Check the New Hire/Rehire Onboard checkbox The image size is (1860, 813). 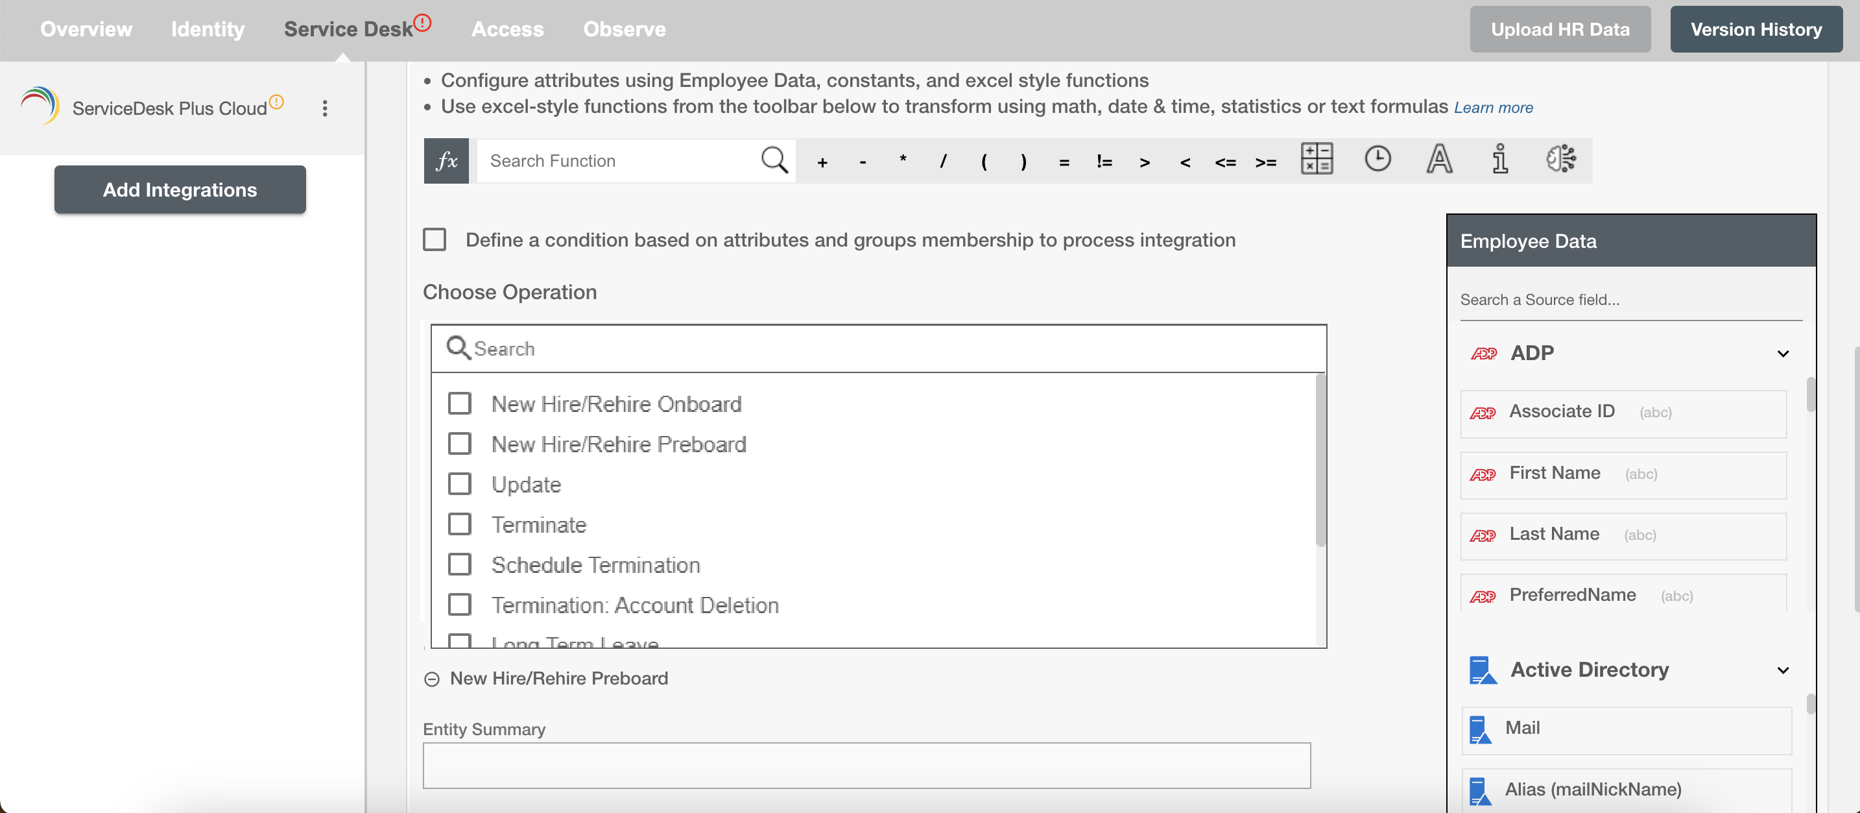point(460,402)
